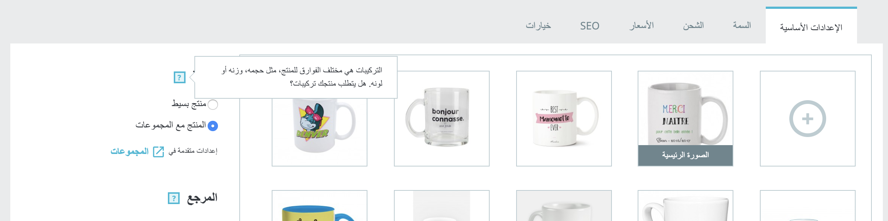
Task: Select the plain white cup thumbnail in second row
Action: 686,206
